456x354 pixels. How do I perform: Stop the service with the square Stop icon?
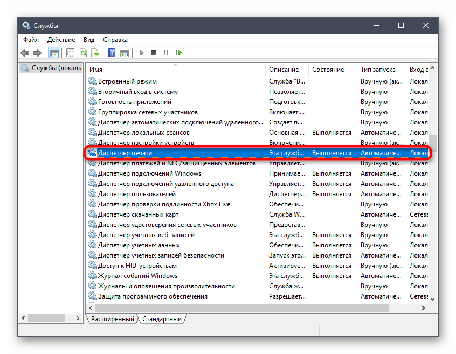point(154,53)
